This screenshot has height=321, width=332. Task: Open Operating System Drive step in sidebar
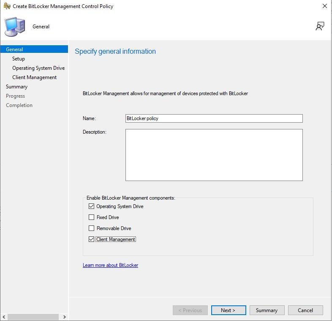(x=38, y=68)
